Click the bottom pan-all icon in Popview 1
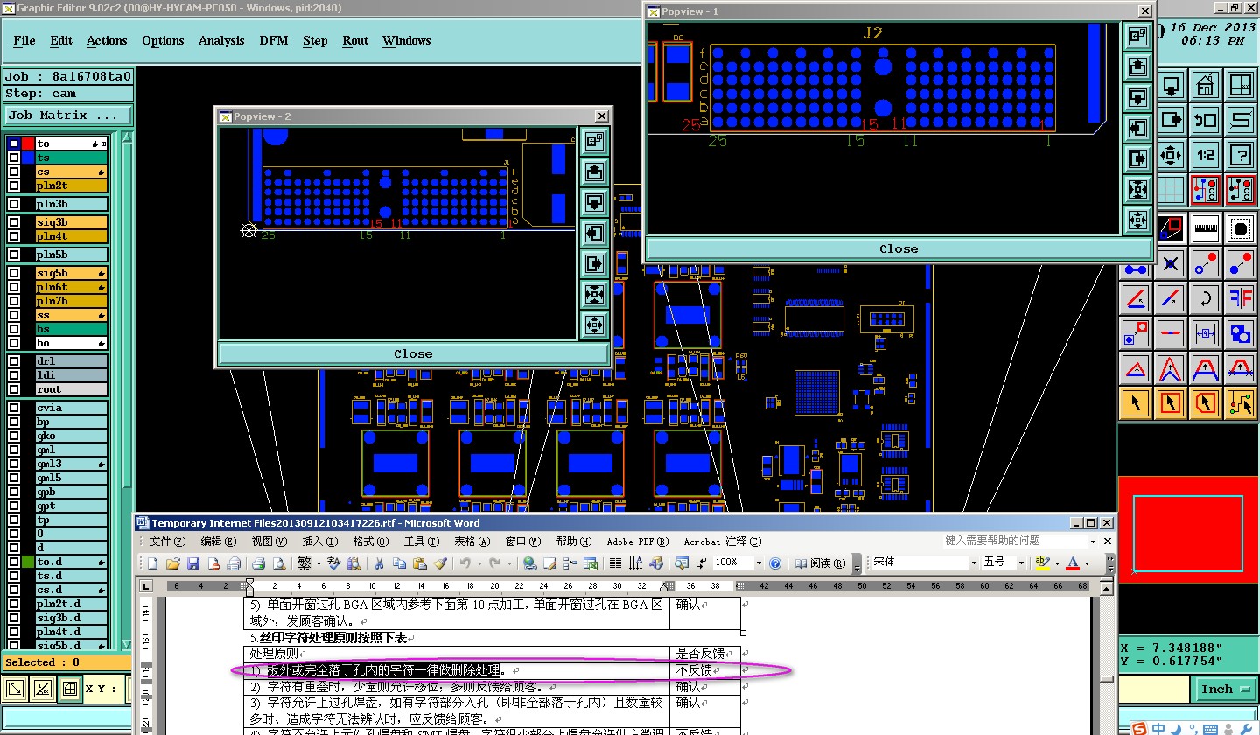Screen dimensions: 1260x735 [x=1137, y=219]
